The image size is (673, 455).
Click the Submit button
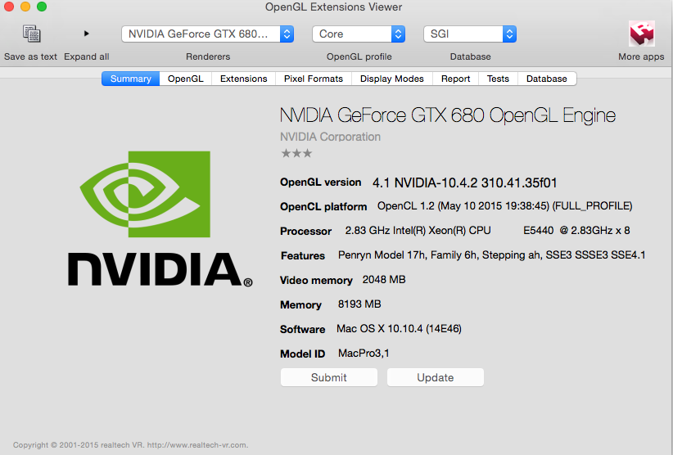[x=329, y=377]
